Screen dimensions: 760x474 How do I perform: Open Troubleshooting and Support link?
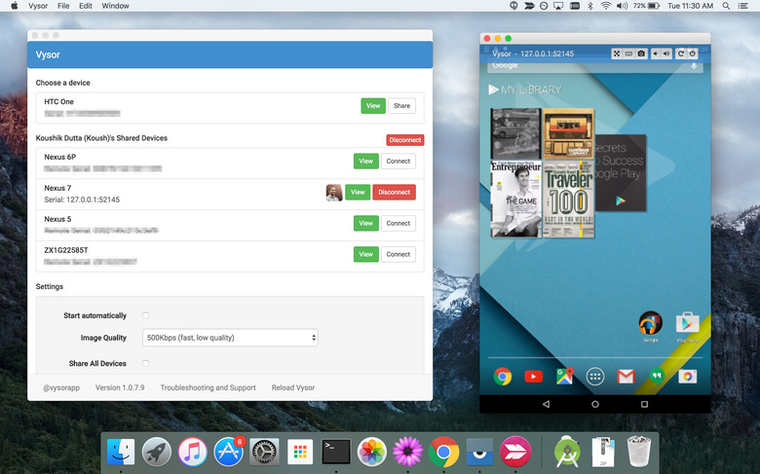[208, 387]
